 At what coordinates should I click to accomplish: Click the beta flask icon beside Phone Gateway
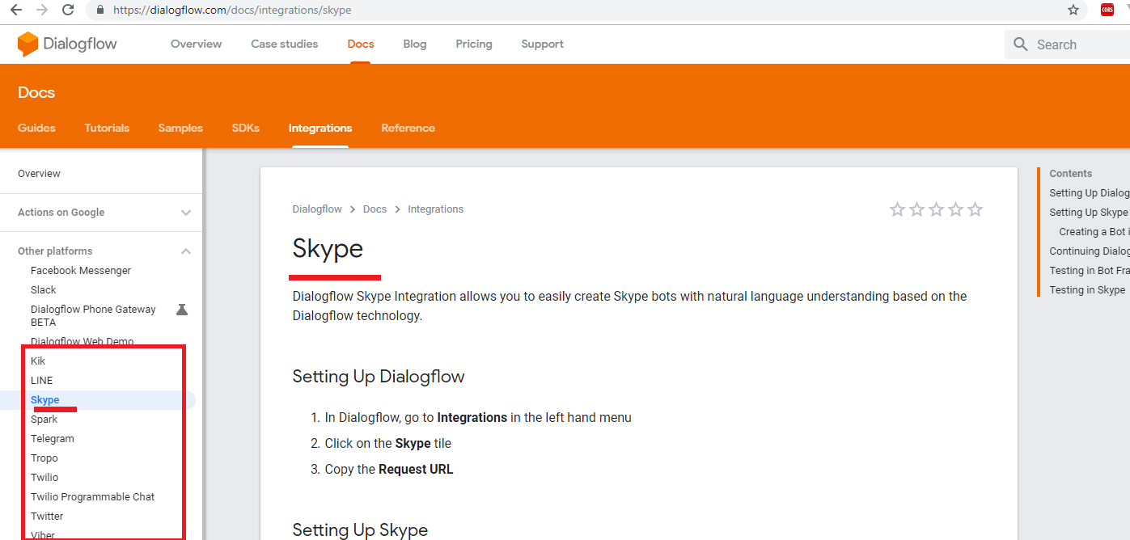182,310
